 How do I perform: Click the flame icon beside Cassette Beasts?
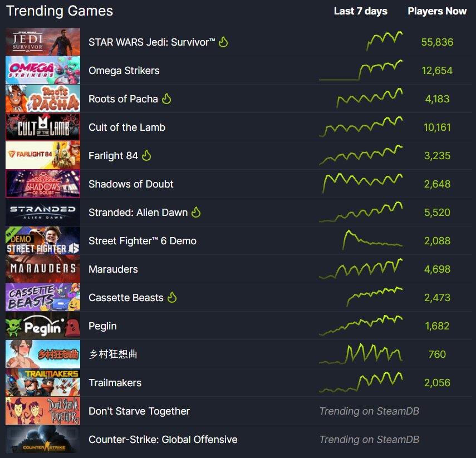click(172, 297)
